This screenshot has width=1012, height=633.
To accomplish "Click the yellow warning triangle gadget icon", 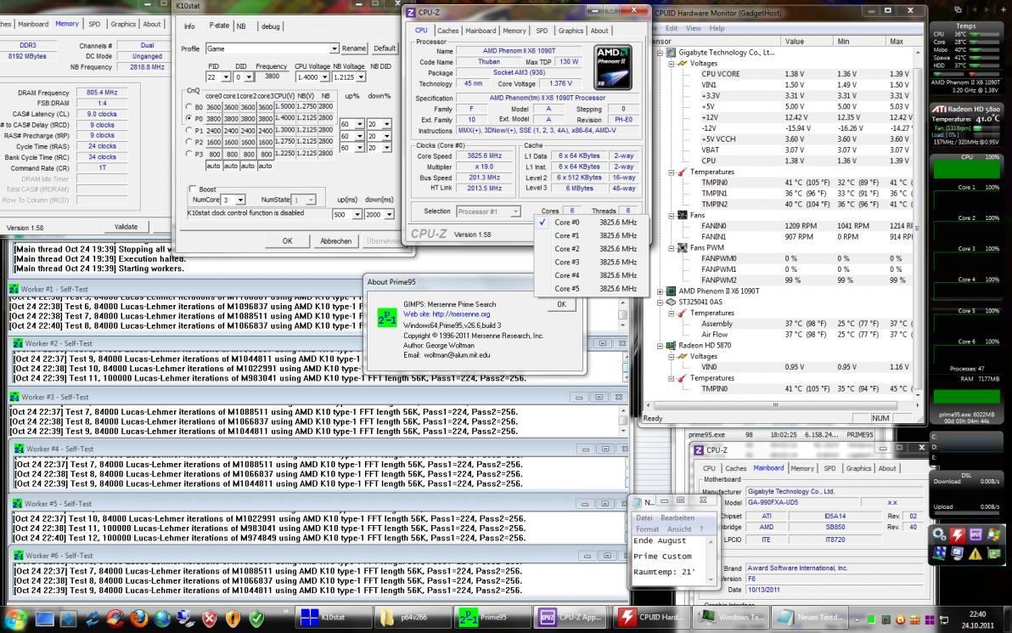I will [x=975, y=553].
